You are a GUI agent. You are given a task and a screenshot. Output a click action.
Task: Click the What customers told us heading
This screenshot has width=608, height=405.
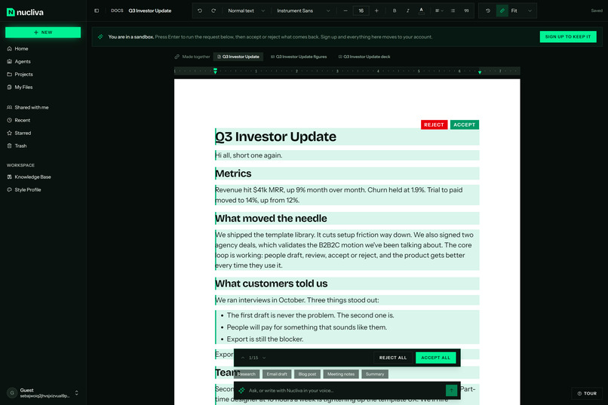click(272, 284)
